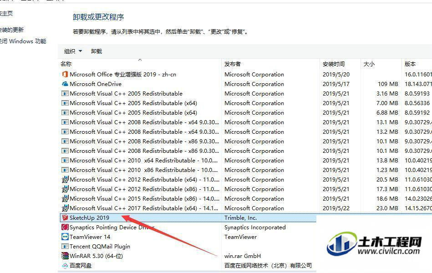Click icon of Visual C++ 2010 x64 Redistributable
Screen dimensions: 432x273
point(65,160)
